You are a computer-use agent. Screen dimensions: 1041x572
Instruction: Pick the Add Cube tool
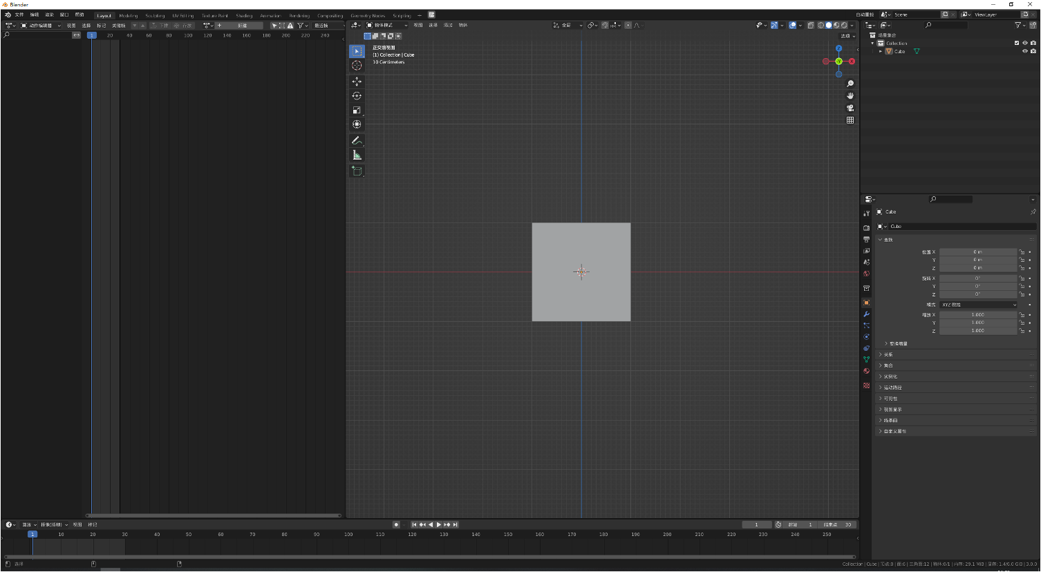(357, 171)
